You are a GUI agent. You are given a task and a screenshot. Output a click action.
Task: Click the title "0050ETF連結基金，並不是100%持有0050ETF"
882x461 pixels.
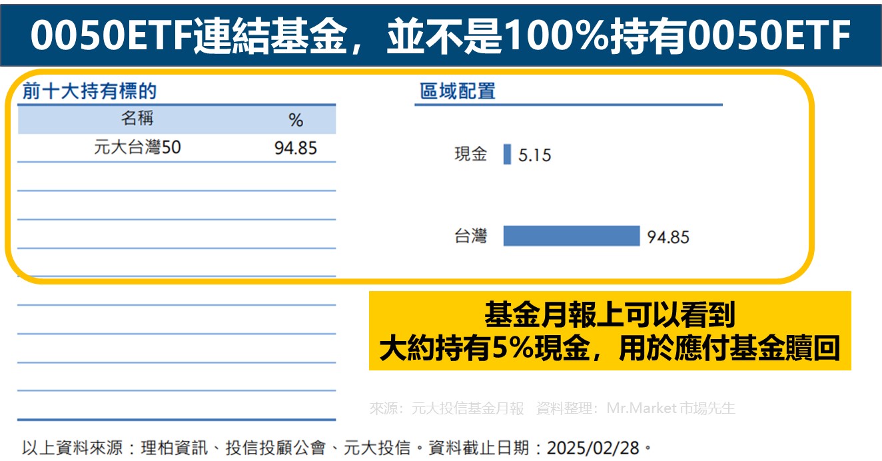tap(440, 37)
